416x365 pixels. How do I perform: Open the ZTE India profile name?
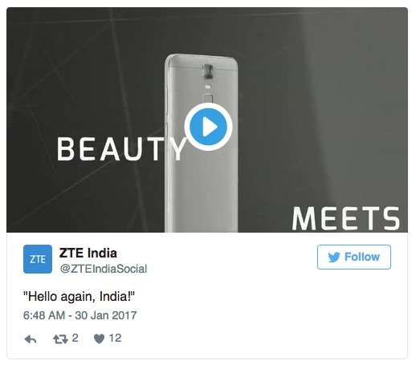[88, 253]
